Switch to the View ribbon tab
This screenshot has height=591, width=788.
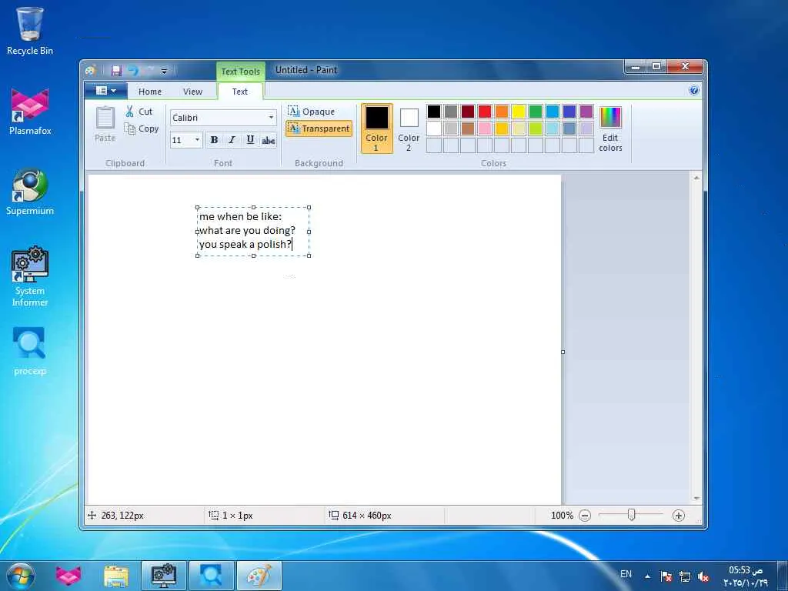(192, 92)
